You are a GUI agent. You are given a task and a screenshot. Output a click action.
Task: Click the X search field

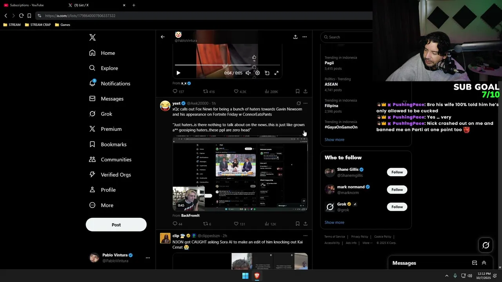click(x=347, y=37)
